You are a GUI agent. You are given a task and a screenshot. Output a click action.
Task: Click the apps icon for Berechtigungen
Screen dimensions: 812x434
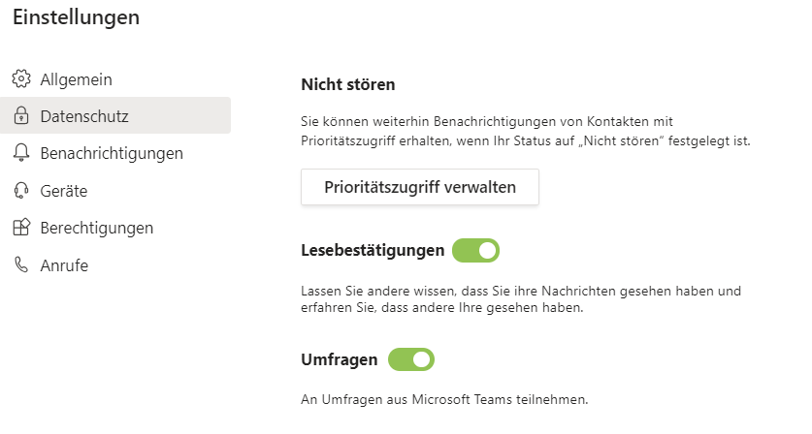point(21,228)
